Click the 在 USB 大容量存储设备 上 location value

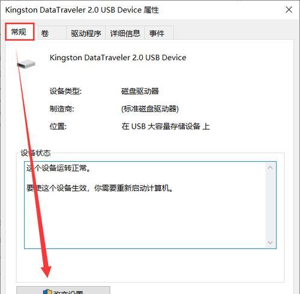[x=166, y=126]
